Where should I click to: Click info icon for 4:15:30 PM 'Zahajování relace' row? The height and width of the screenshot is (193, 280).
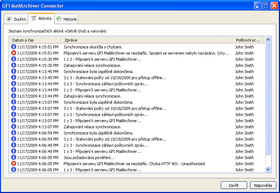14,65
